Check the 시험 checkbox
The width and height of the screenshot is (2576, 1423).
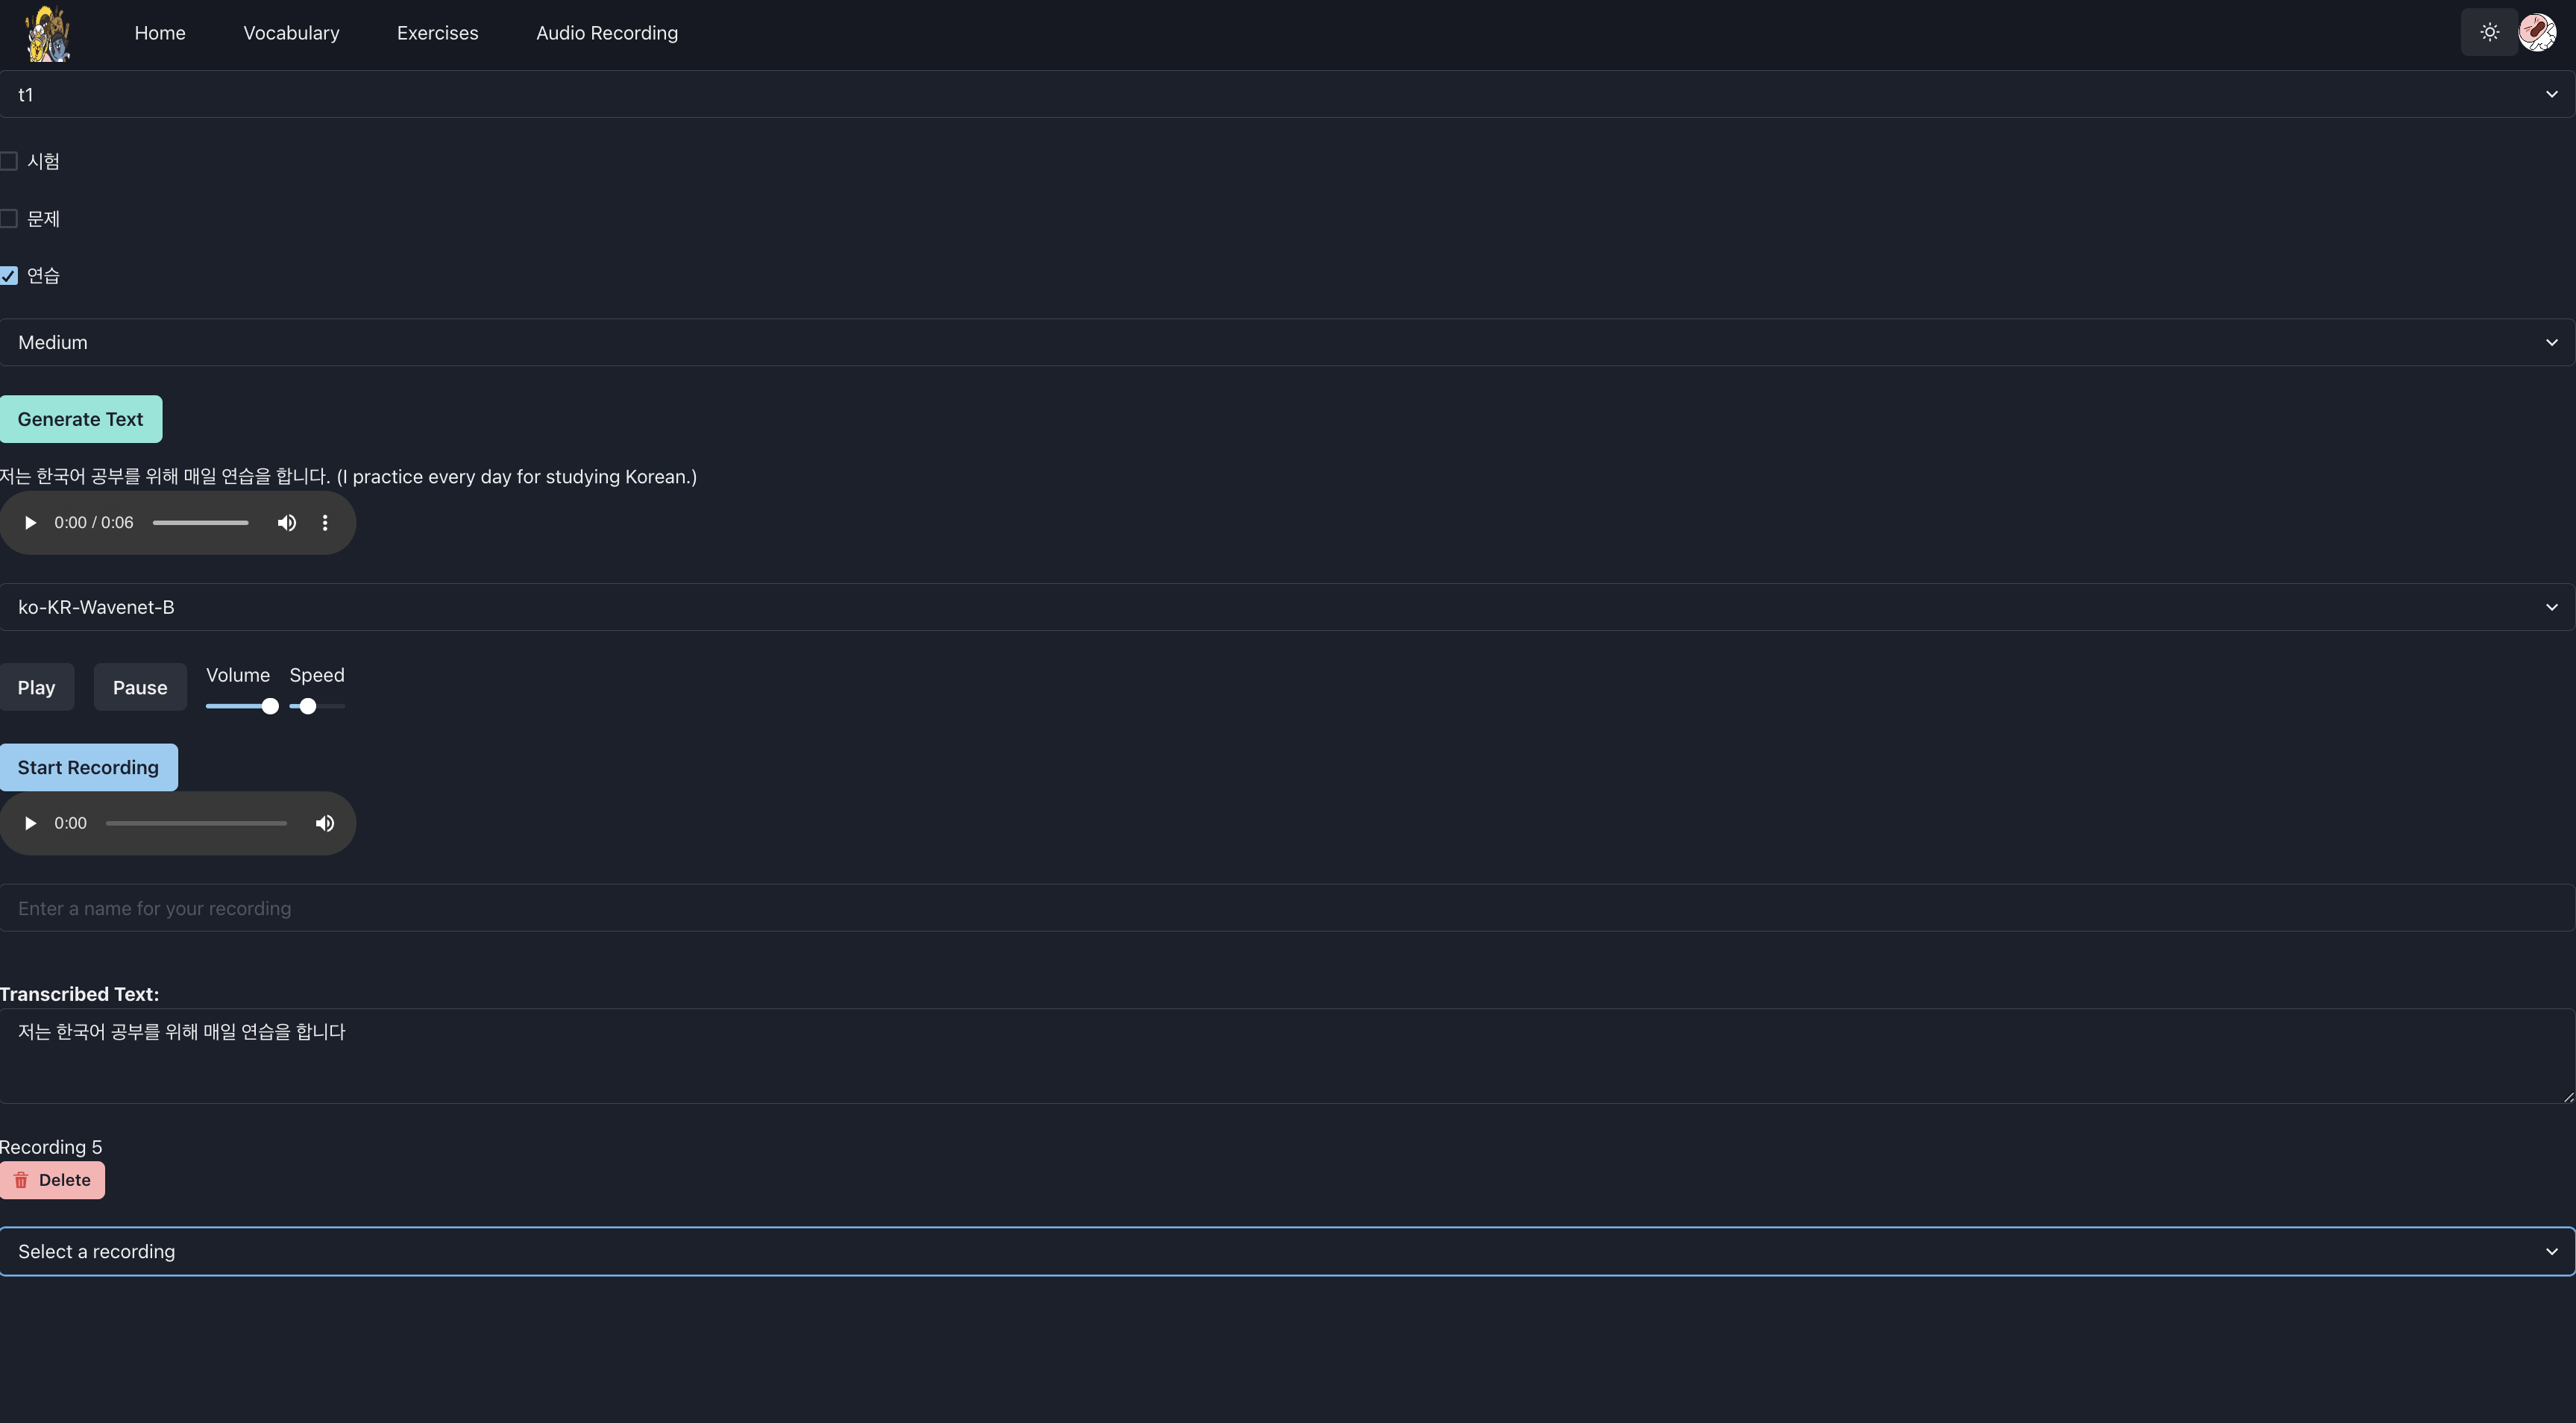(9, 161)
